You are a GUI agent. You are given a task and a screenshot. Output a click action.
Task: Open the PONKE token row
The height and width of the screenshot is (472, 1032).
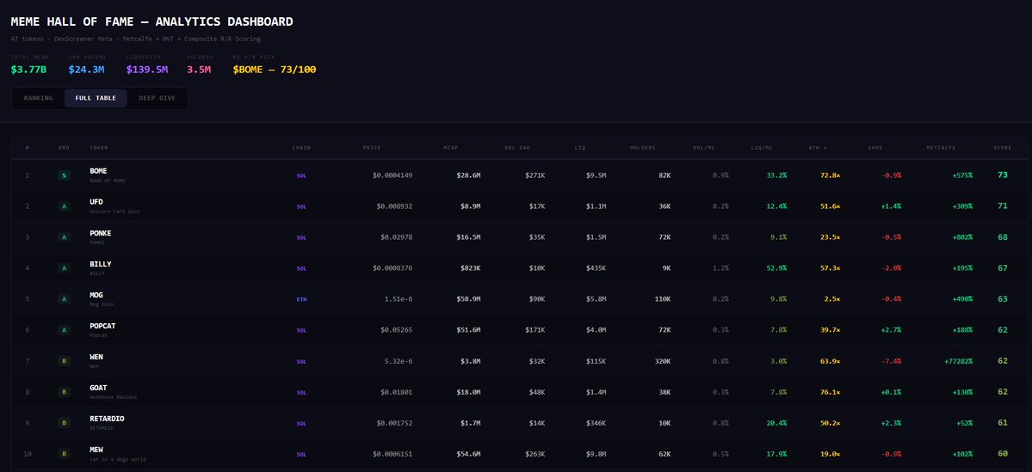(519, 237)
